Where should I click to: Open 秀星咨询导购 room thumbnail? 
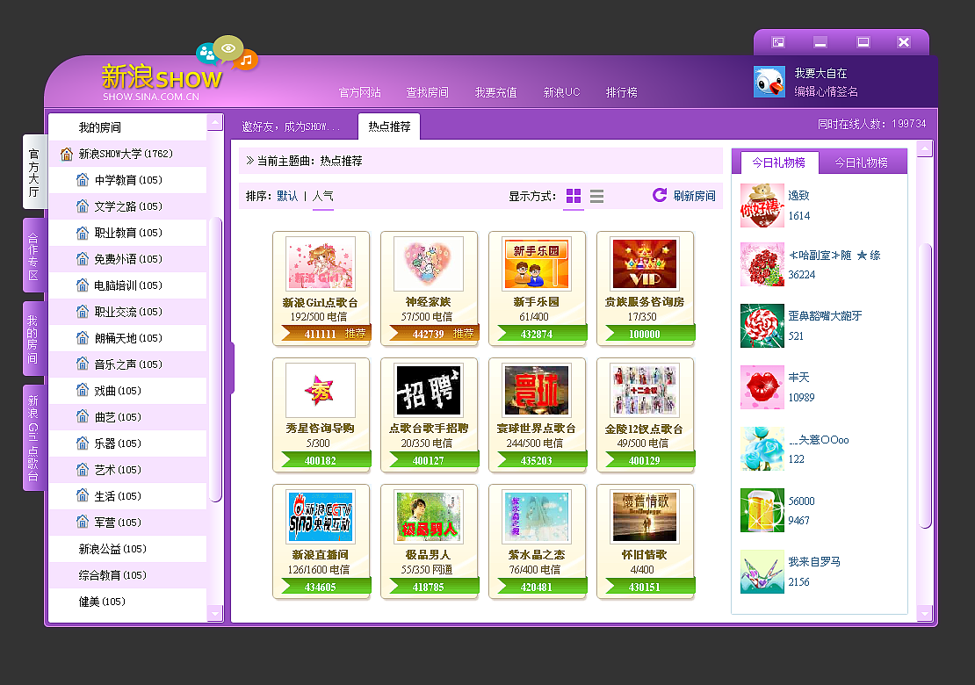coord(321,391)
